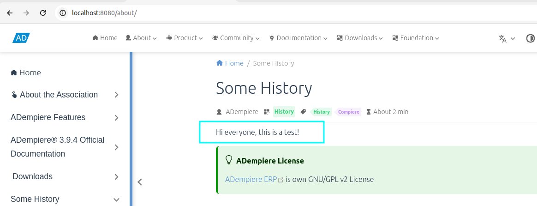This screenshot has height=206, width=537.
Task: Click the hourglass reading time icon
Action: coord(369,112)
